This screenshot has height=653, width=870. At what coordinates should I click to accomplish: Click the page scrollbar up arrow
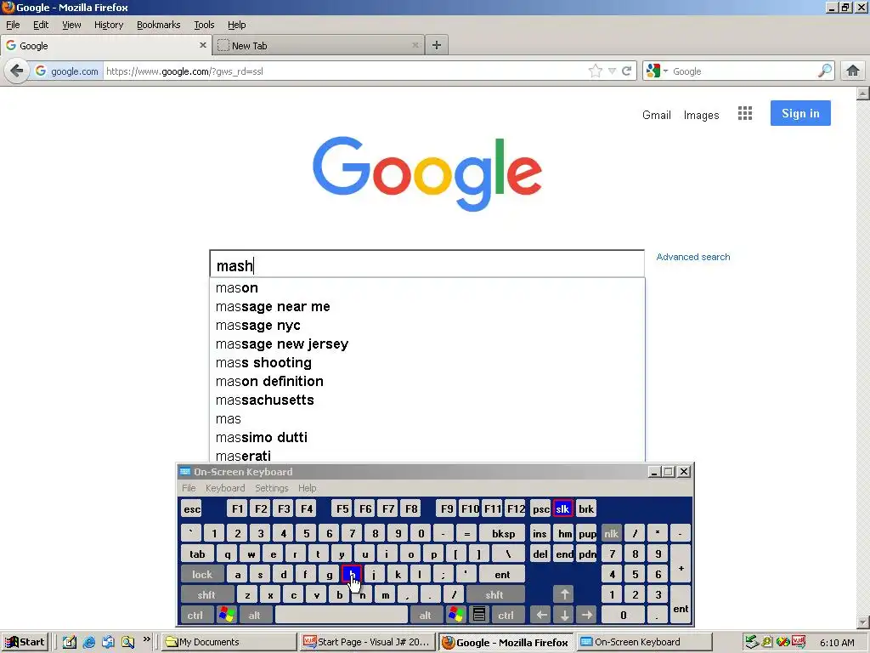[x=863, y=93]
